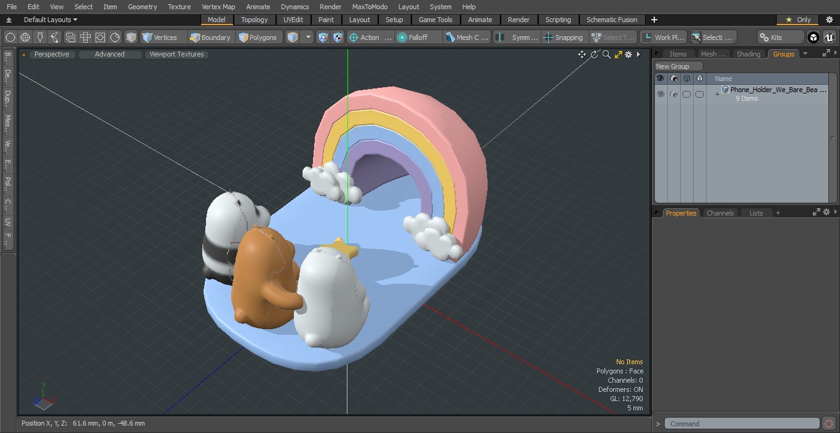
Task: Click the wireframe globe toolbar icon
Action: tap(25, 37)
